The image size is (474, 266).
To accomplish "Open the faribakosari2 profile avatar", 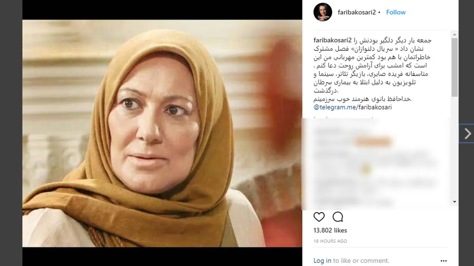I will click(x=323, y=12).
